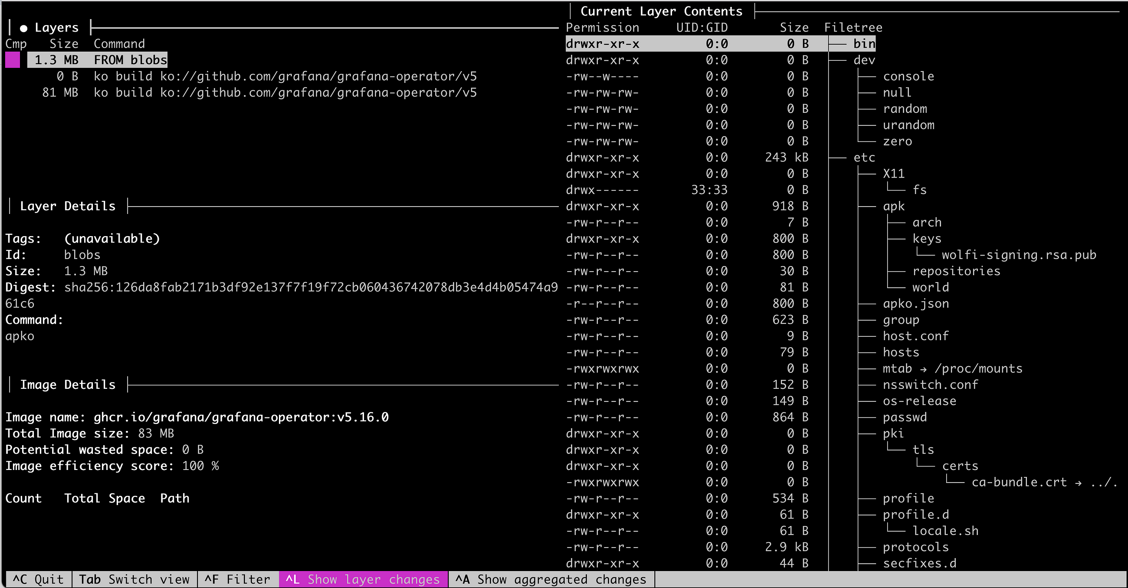The width and height of the screenshot is (1128, 588).
Task: Click the 2.9 kB size value
Action: [x=787, y=546]
